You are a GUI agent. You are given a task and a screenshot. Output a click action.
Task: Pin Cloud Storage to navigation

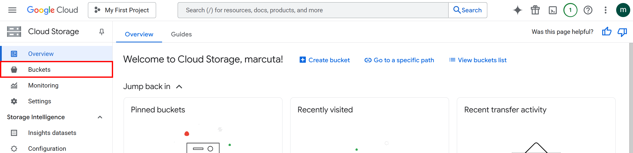point(102,32)
